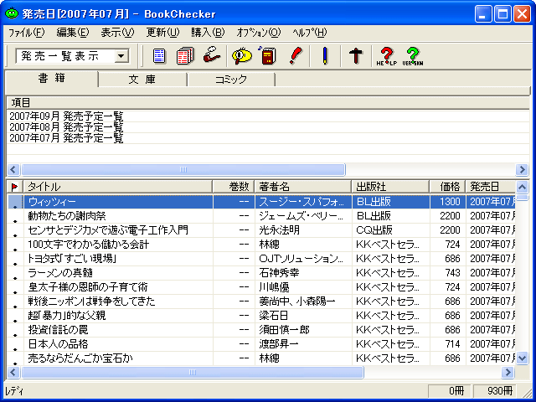Screen dimensions: 536x402
Task: Select the ウィッツィー book row
Action: [x=261, y=202]
